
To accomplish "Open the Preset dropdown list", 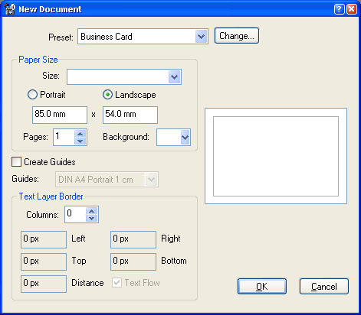I will [202, 37].
